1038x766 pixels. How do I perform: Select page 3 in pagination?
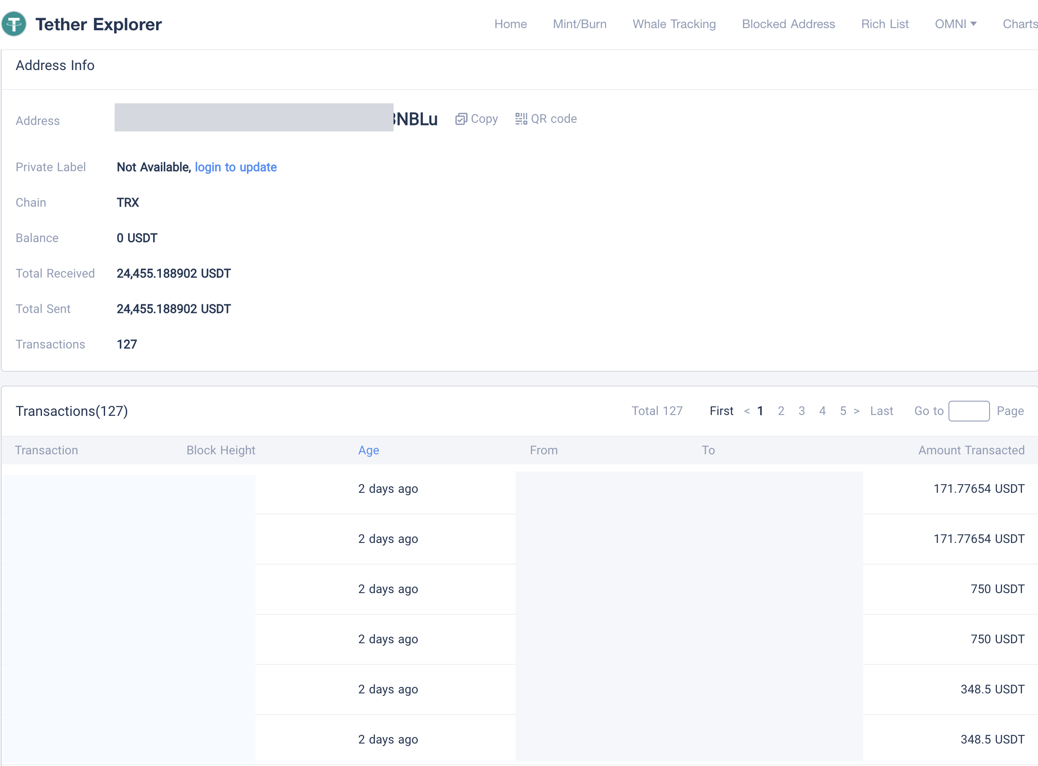point(801,411)
